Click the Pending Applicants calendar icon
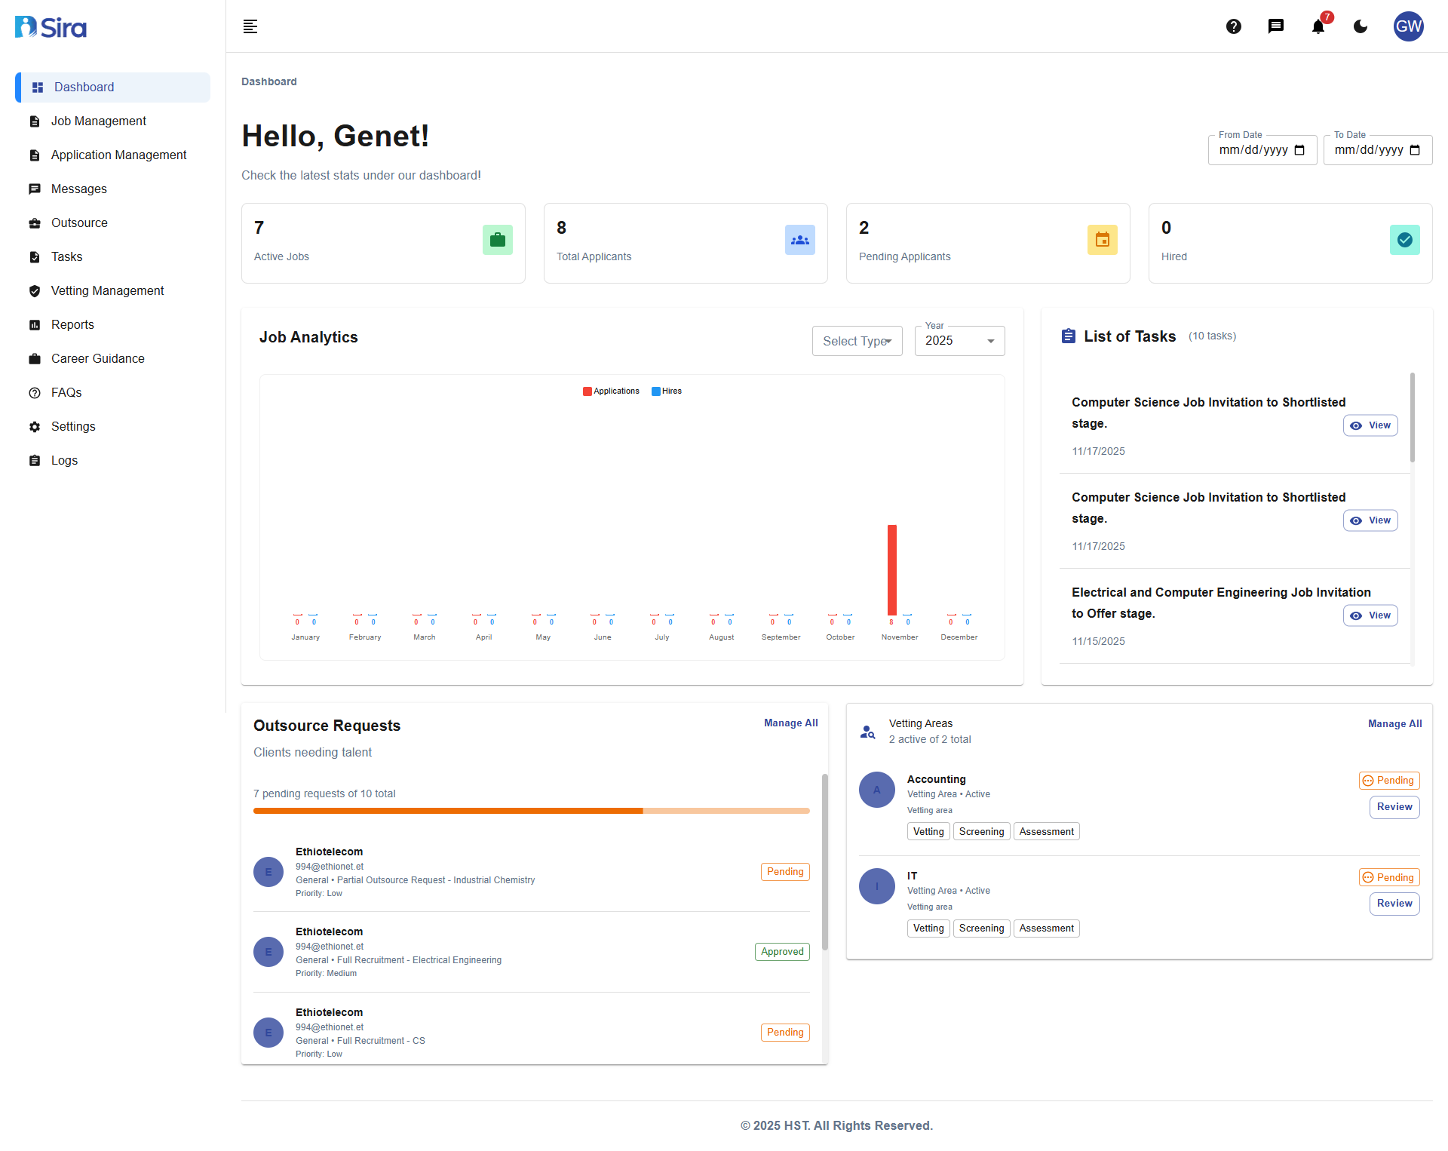1448x1151 pixels. coord(1103,240)
